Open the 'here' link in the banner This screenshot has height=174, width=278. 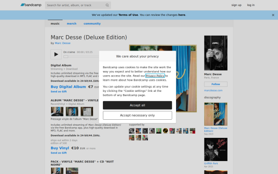pyautogui.click(x=182, y=15)
